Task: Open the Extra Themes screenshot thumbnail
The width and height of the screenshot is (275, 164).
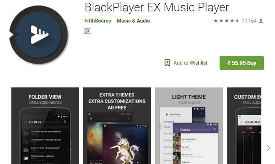Action: (117, 125)
